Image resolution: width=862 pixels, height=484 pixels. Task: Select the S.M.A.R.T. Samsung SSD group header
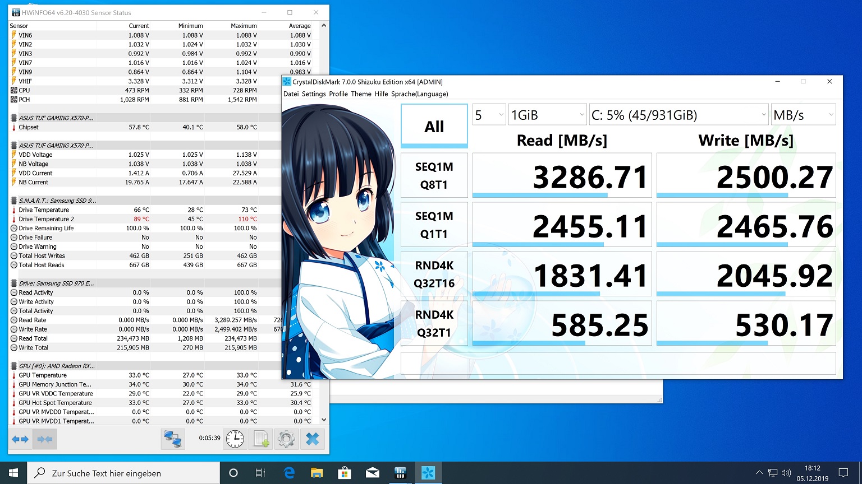[x=145, y=201]
